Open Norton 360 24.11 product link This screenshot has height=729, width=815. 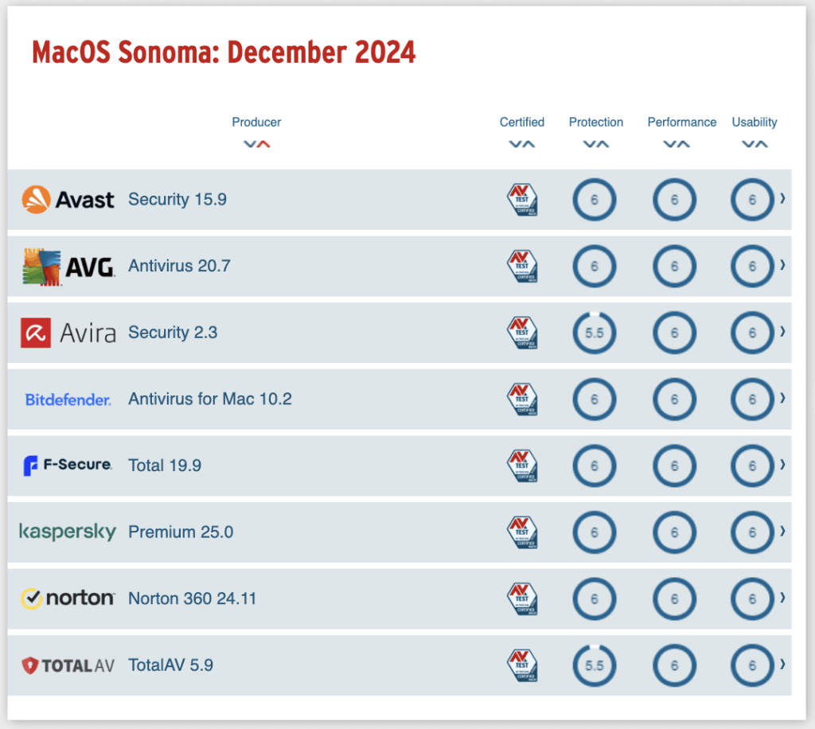tap(193, 598)
